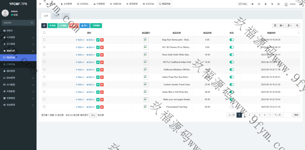Screen dimensions: 305x150
Task: Delete the Personalized Tote Bag row
Action: coord(102,107)
